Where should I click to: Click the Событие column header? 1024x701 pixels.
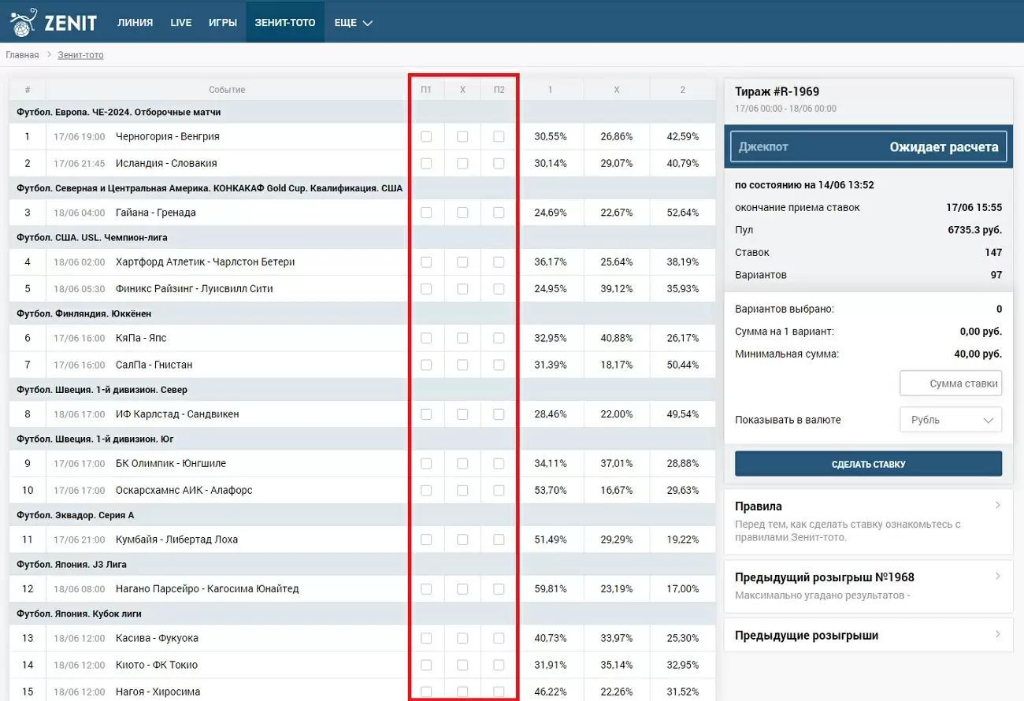point(228,90)
